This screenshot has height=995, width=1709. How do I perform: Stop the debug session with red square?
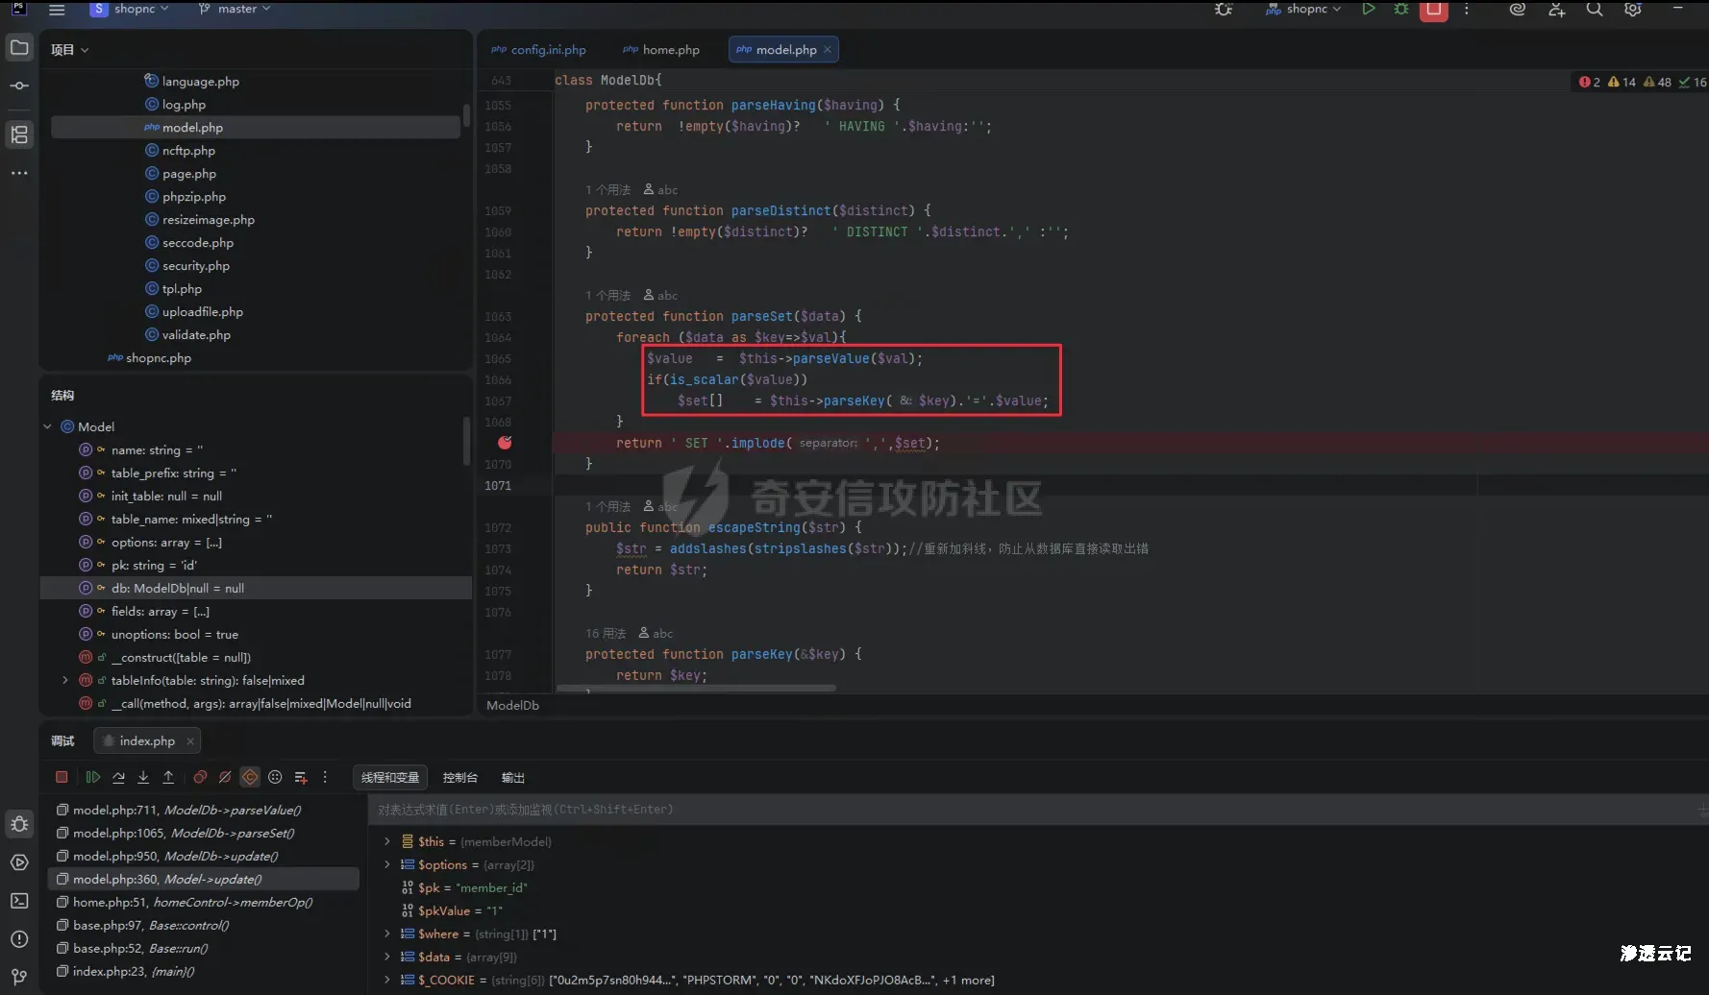pos(62,777)
